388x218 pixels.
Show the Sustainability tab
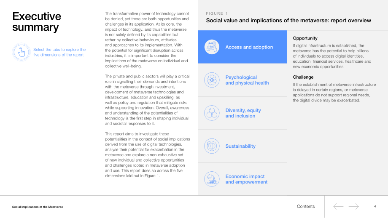(242, 146)
